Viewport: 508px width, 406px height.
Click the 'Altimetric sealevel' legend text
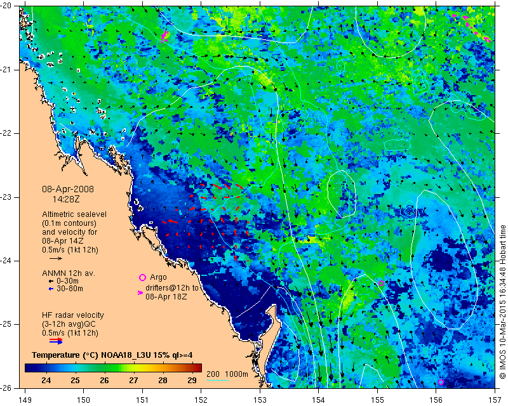[x=74, y=214]
